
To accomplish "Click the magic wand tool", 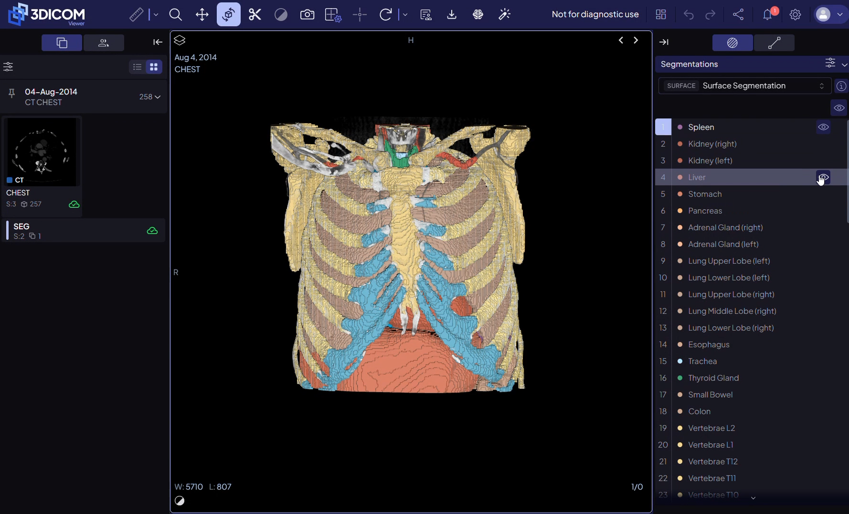I will (x=504, y=15).
